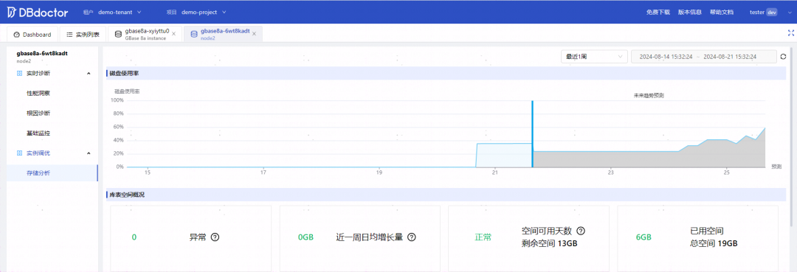Collapse the 实例调优 sidebar group
This screenshot has height=272, width=797.
coord(89,153)
